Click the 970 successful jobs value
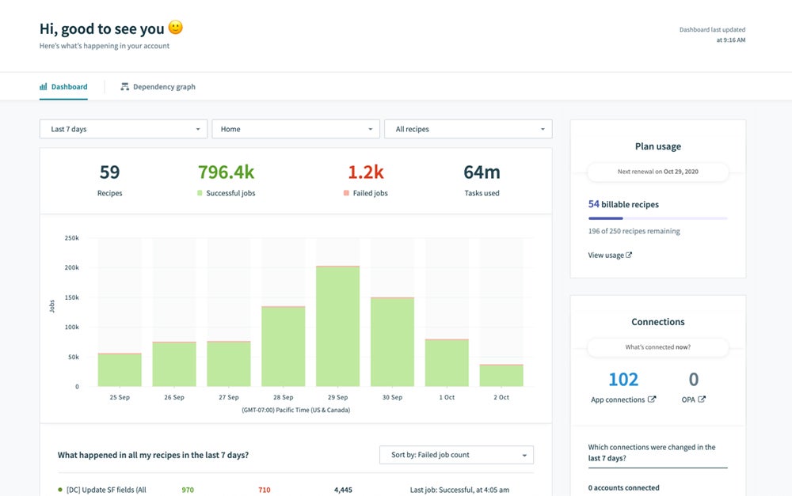 [x=188, y=490]
